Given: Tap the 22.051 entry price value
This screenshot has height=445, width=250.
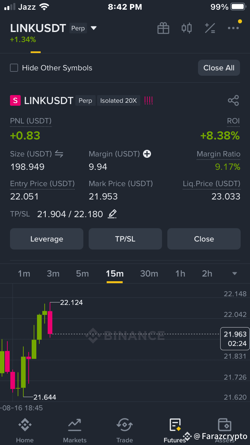Looking at the screenshot, I should [24, 196].
